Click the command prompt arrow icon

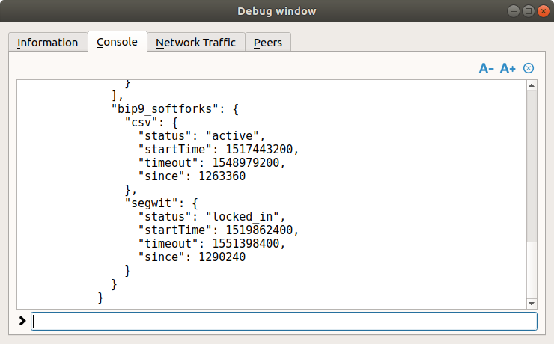(x=22, y=321)
